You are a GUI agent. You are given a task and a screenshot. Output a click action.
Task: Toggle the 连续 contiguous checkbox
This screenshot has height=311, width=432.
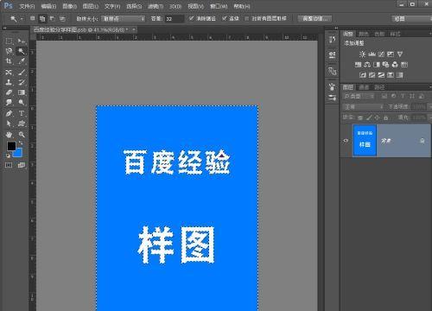(225, 18)
